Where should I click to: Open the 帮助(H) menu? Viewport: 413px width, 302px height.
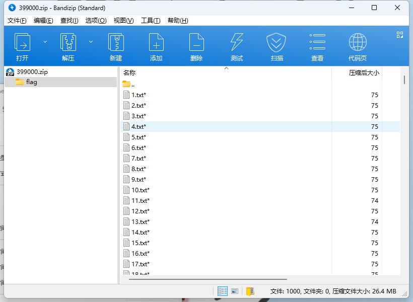(178, 21)
